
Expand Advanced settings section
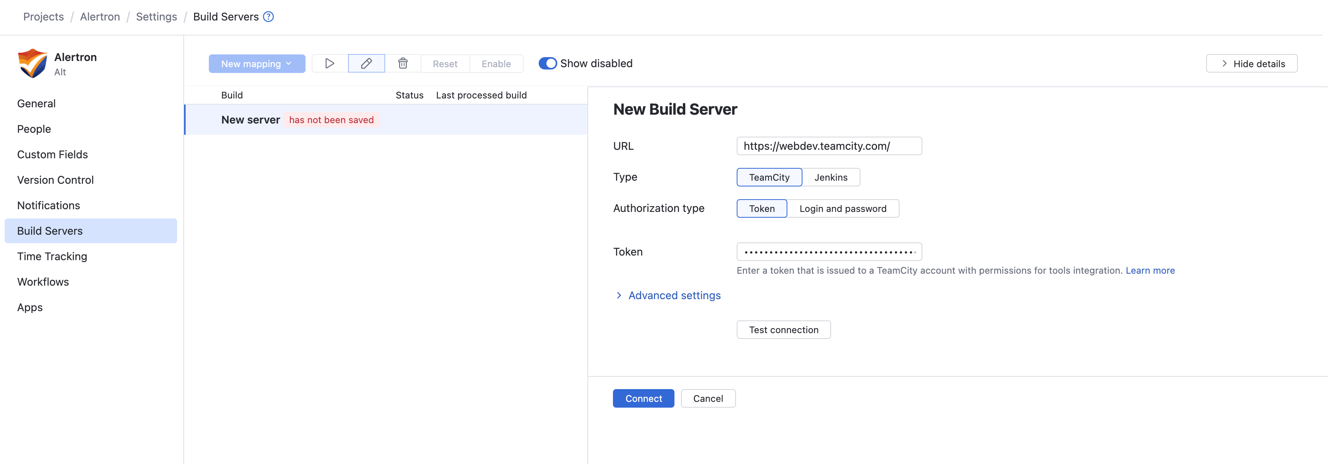(x=668, y=295)
